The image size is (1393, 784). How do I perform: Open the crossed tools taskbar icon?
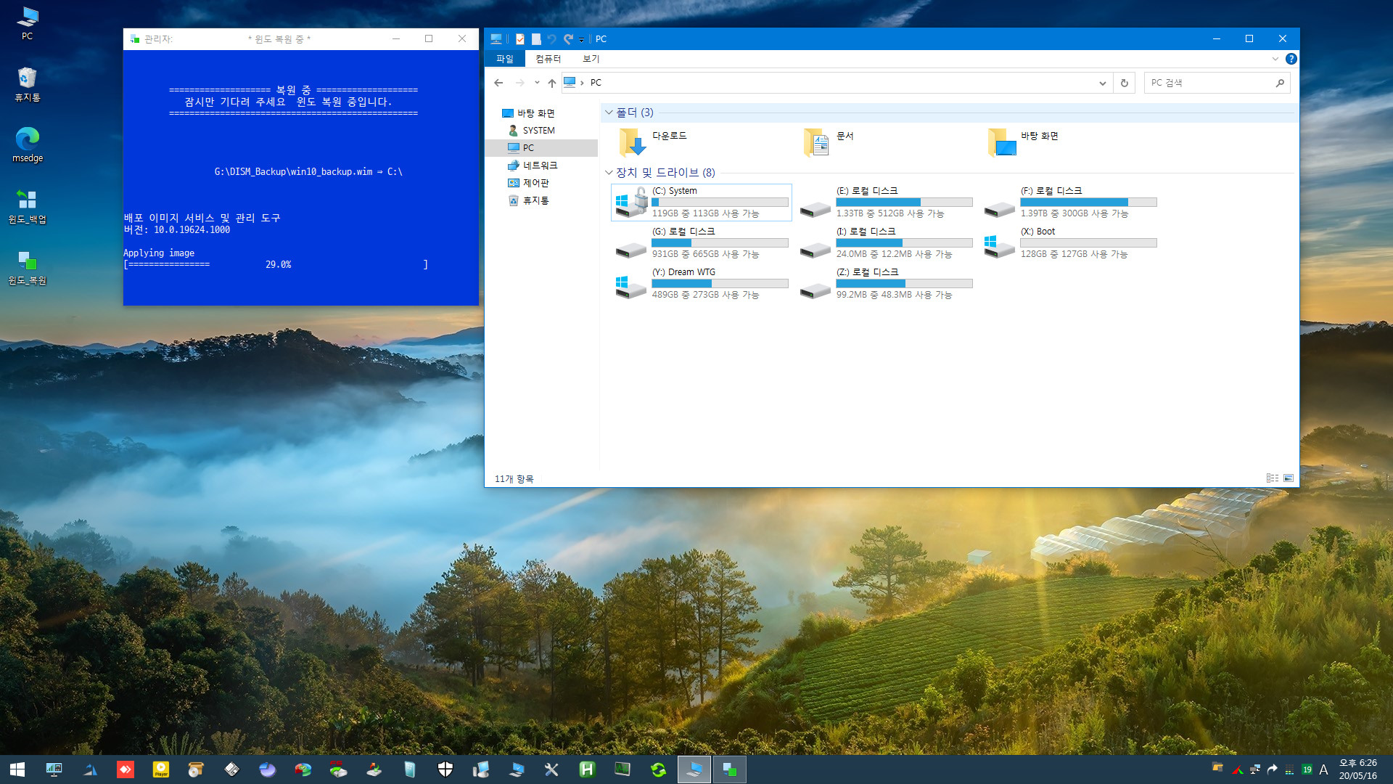[x=551, y=769]
